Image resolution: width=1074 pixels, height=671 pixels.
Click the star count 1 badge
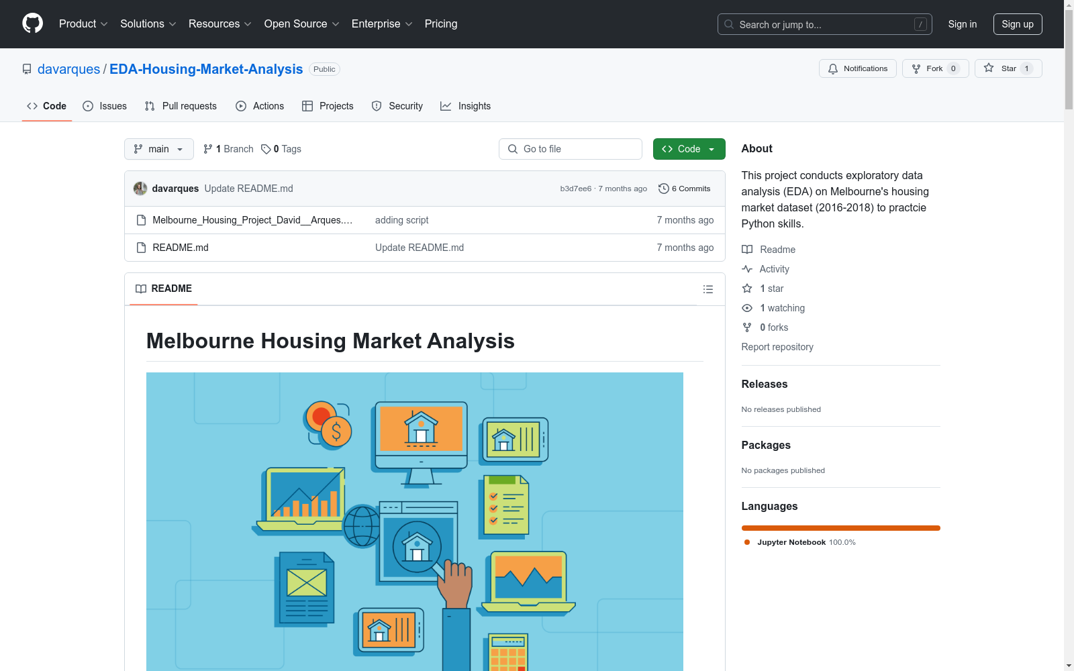coord(1026,68)
